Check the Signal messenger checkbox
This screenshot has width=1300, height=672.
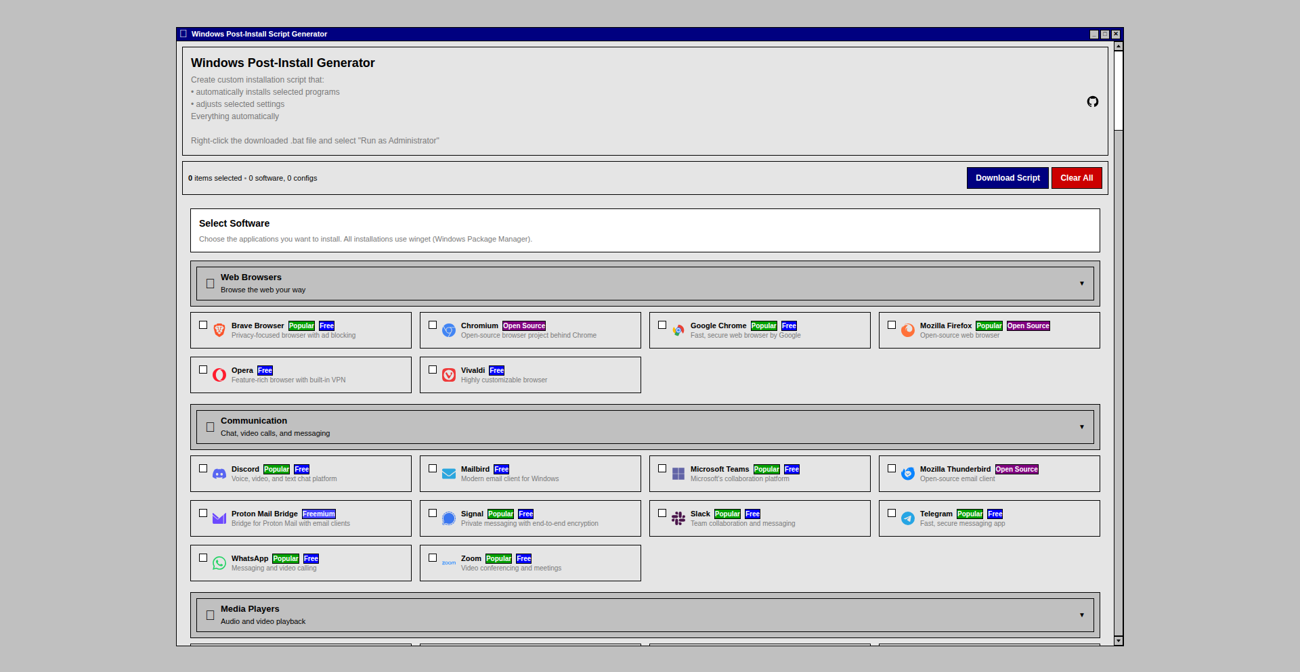(433, 513)
